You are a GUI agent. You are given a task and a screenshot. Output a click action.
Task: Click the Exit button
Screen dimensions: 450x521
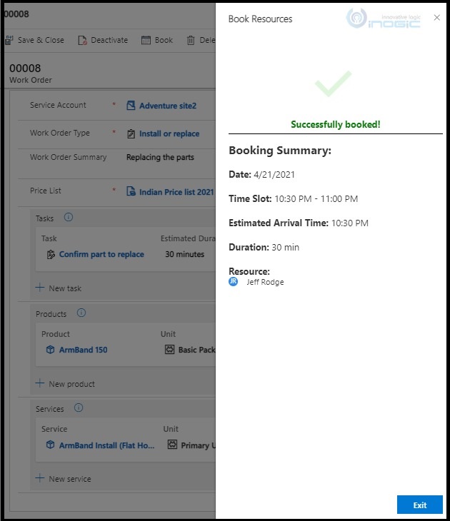tap(420, 505)
